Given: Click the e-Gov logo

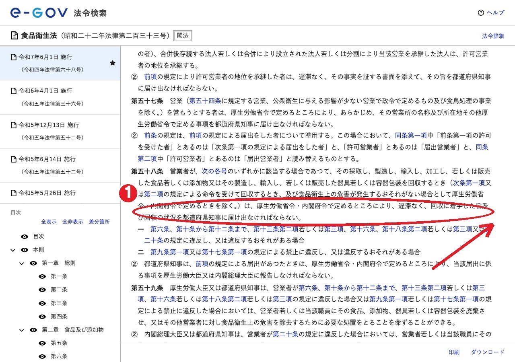Looking at the screenshot, I should (x=39, y=12).
